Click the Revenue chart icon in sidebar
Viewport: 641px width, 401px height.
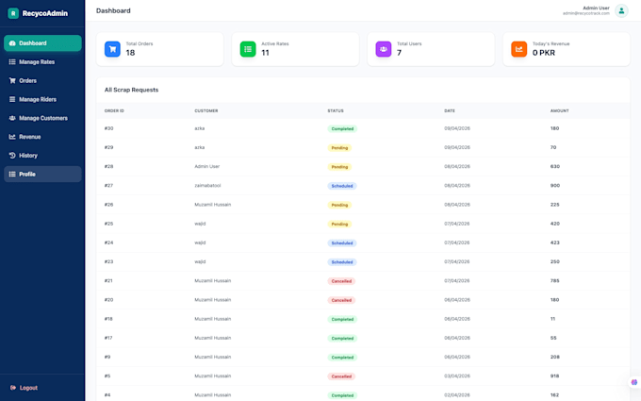pos(12,137)
